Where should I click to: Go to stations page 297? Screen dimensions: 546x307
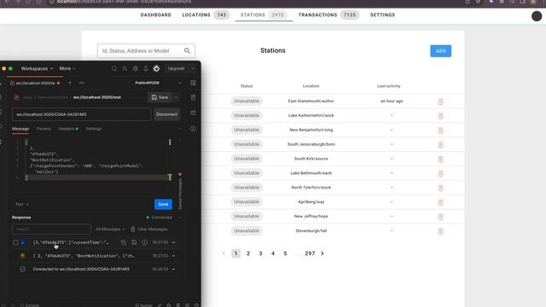(x=310, y=253)
